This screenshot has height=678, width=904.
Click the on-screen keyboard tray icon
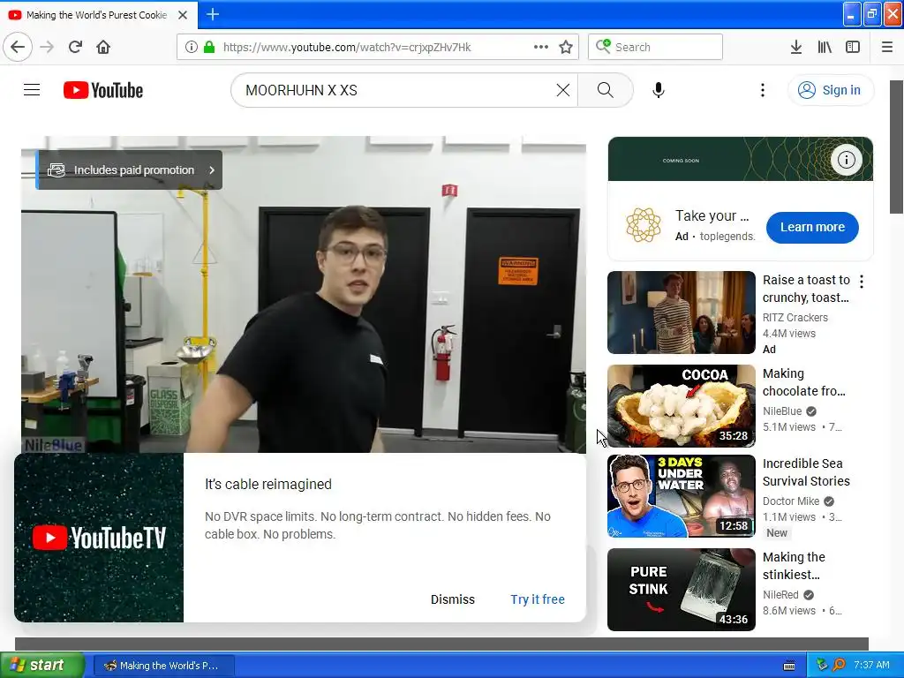pos(789,666)
